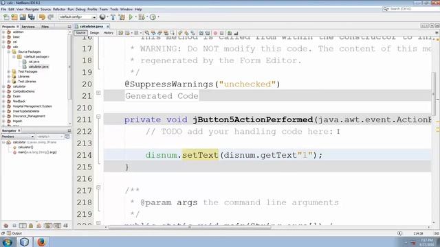The height and width of the screenshot is (247, 440).
Task: Open the Debug Project dropdown arrow
Action: (146, 17)
